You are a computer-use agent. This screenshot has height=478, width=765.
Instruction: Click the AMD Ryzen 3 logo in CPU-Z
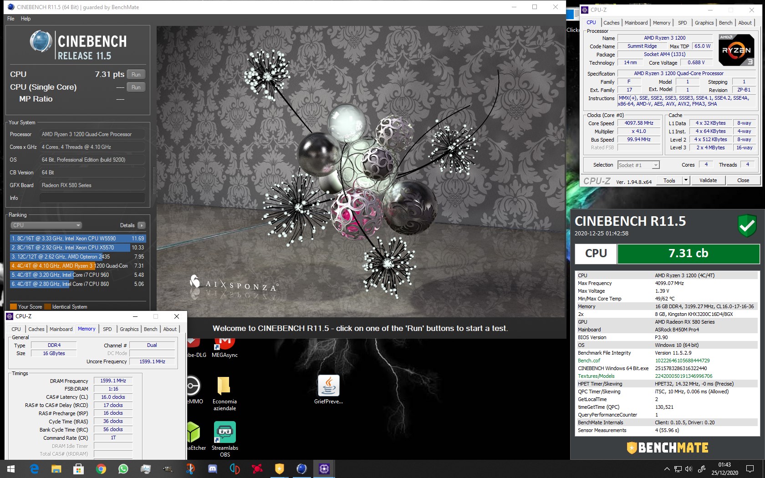point(736,50)
